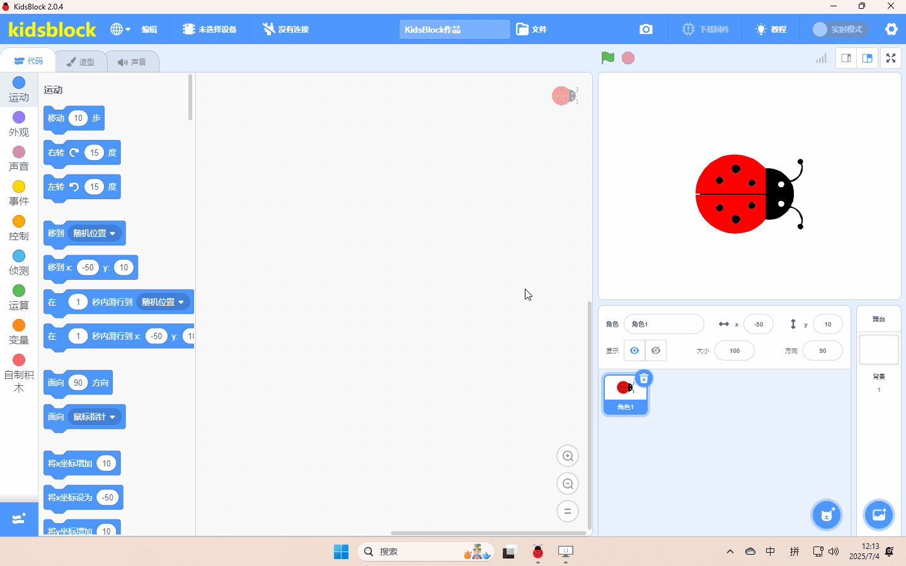906x566 pixels.
Task: Select the 外观 category
Action: [x=19, y=124]
